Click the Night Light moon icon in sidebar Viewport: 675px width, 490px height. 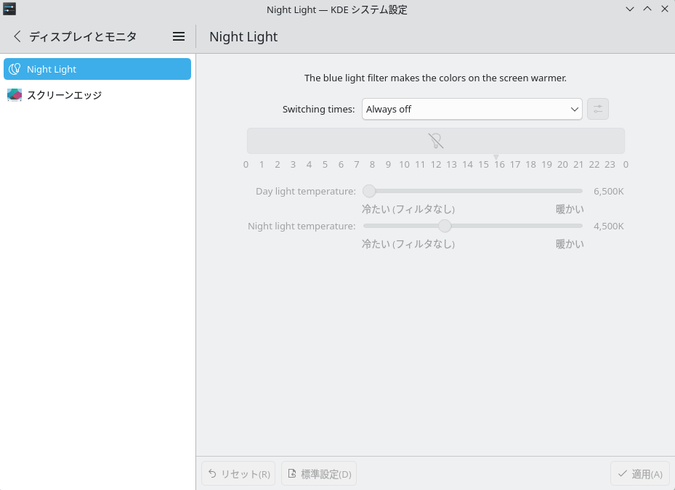(15, 70)
